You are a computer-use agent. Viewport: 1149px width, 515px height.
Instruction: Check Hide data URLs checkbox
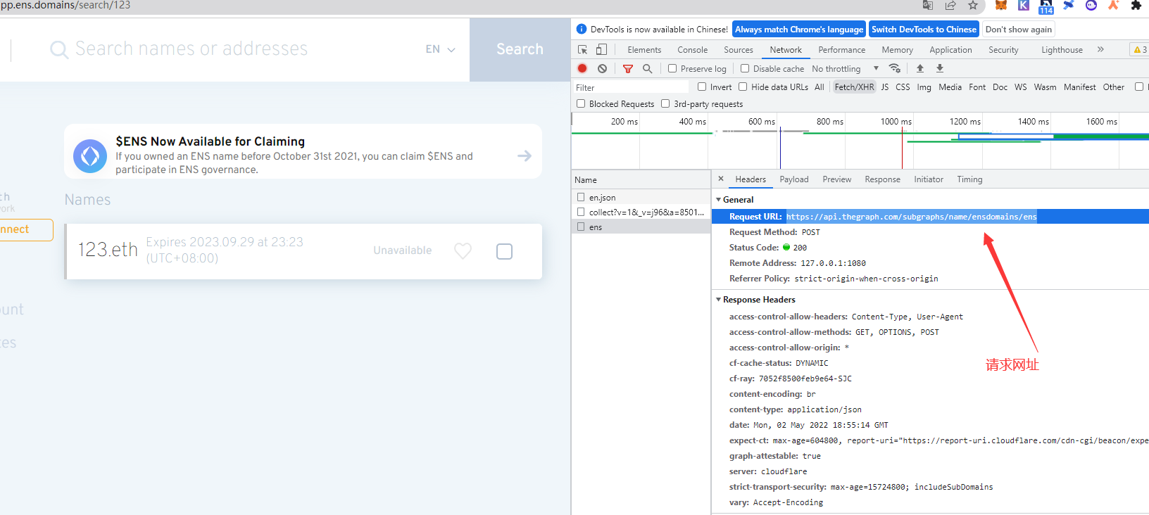[x=743, y=87]
